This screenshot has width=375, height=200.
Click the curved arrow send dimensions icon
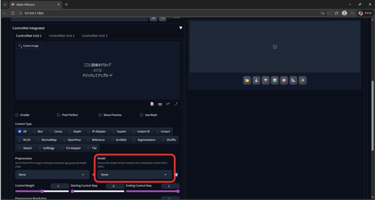[x=176, y=104]
